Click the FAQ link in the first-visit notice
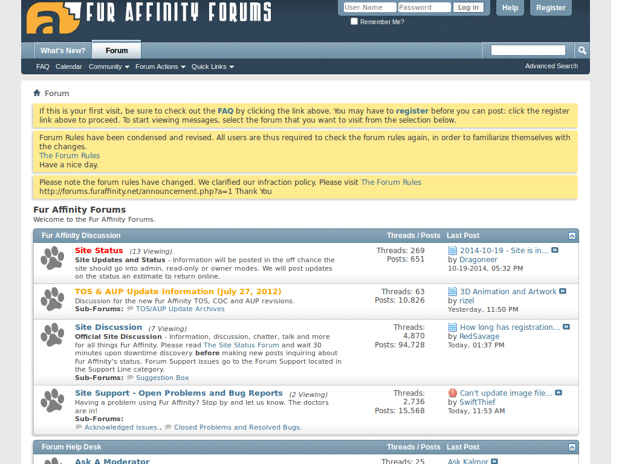619x464 pixels. 225,111
